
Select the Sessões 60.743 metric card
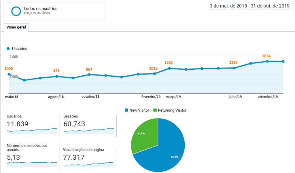[x=89, y=124]
